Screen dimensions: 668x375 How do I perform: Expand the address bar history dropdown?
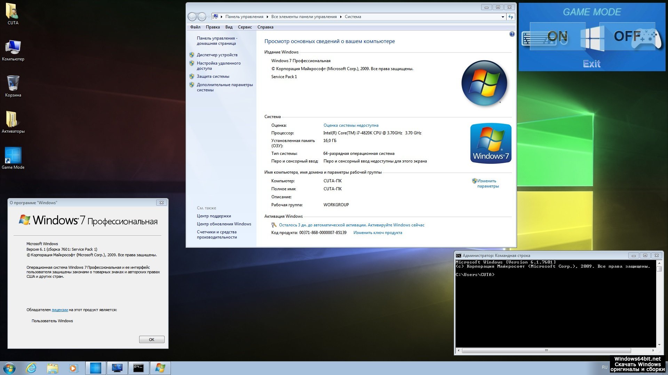point(503,17)
